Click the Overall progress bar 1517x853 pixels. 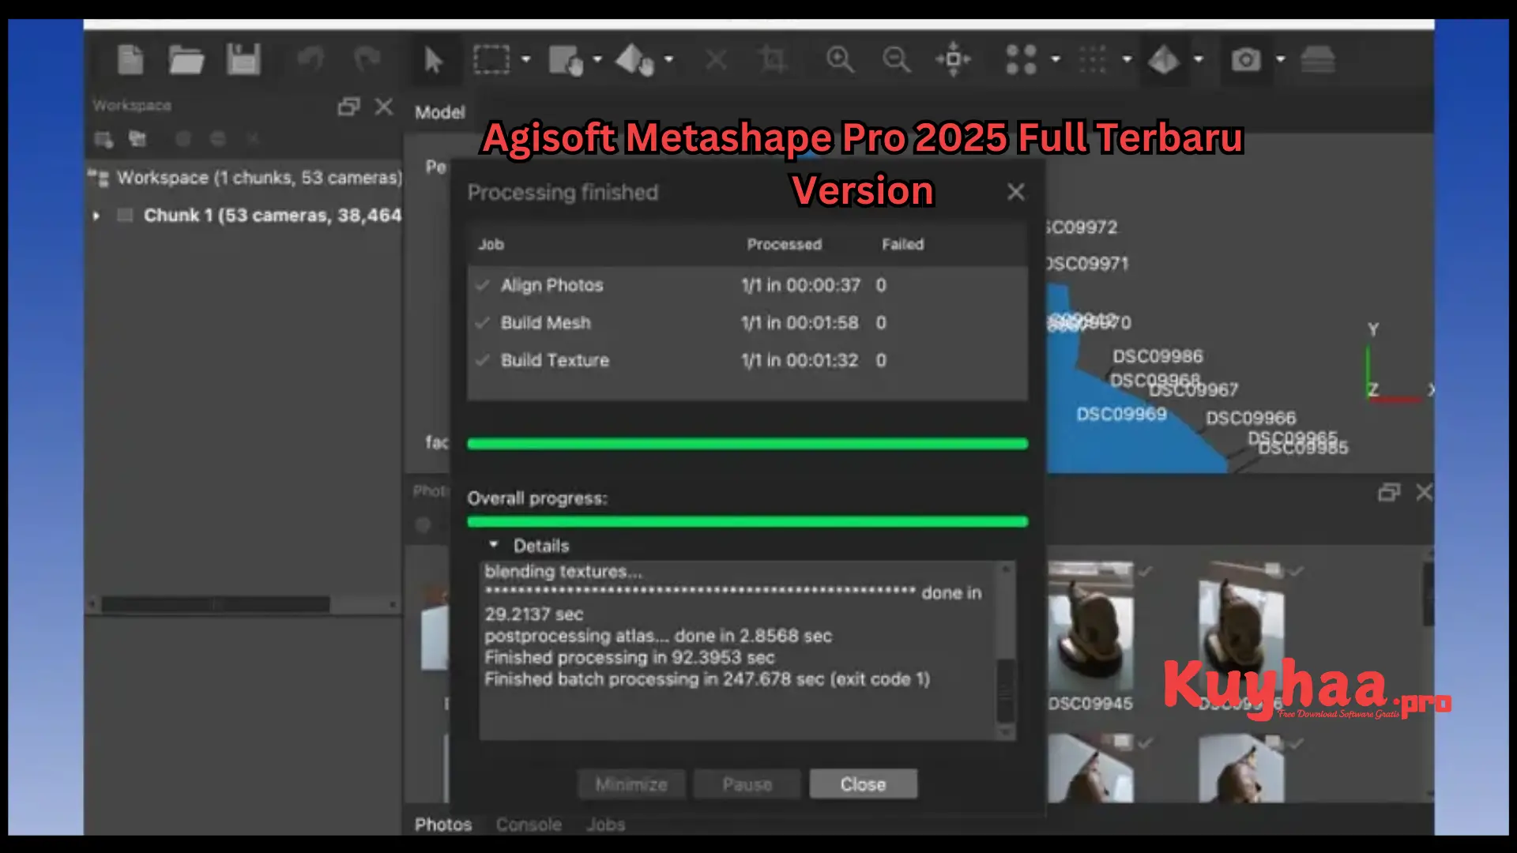[x=747, y=521]
